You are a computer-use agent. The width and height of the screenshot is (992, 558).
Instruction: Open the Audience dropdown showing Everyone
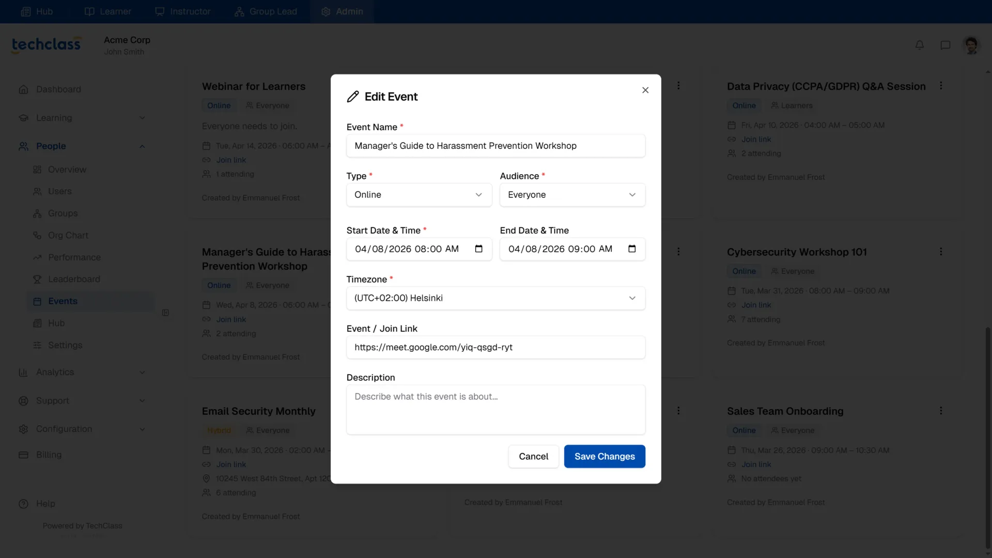[572, 195]
